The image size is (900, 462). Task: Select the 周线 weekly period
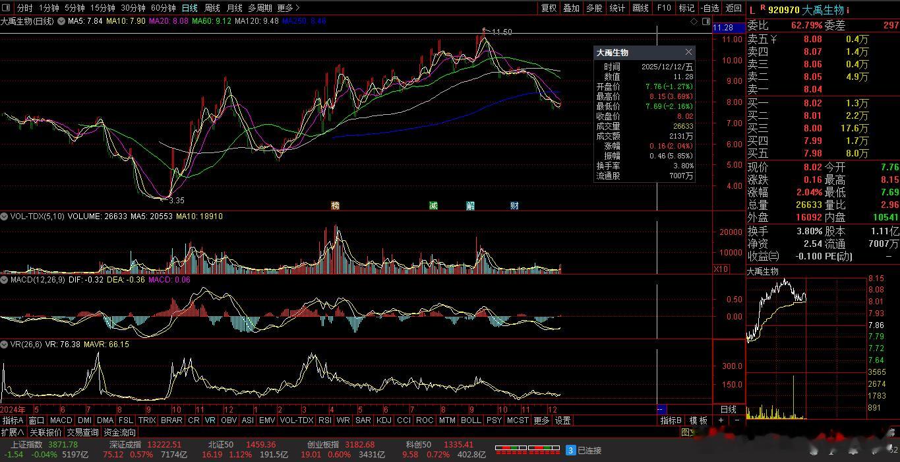click(x=212, y=8)
